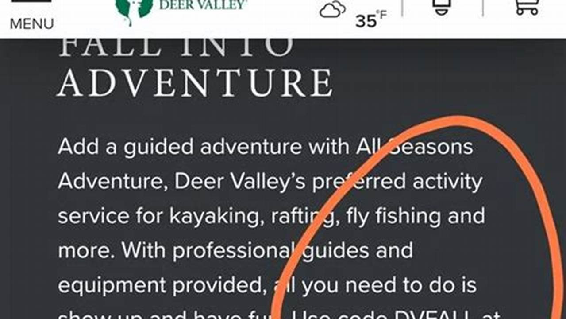Open the shopping cart icon
This screenshot has width=566, height=319.
coord(527,7)
